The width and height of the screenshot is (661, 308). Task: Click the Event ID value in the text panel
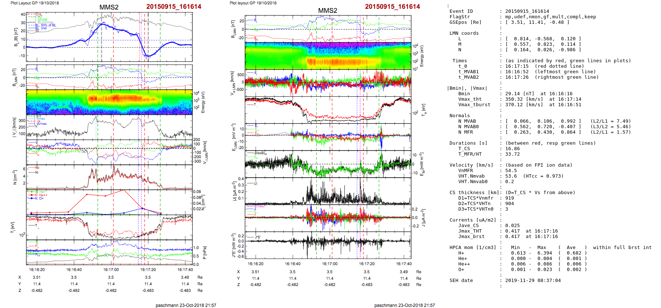click(x=527, y=11)
